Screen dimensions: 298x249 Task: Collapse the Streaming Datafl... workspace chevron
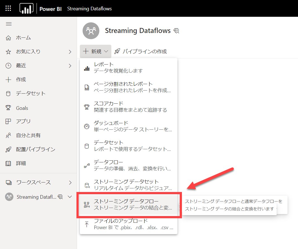70,197
